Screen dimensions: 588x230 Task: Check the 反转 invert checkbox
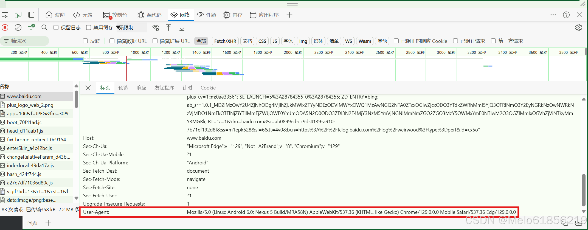coord(85,41)
